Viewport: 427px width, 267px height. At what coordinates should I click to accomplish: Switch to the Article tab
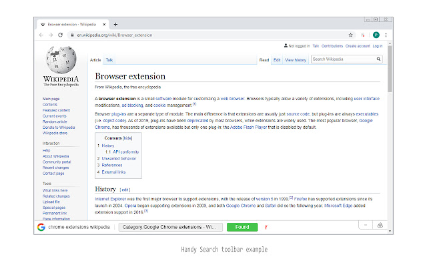coord(95,60)
